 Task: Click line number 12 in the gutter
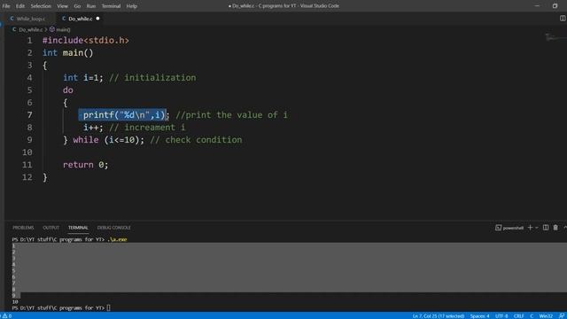pyautogui.click(x=27, y=177)
